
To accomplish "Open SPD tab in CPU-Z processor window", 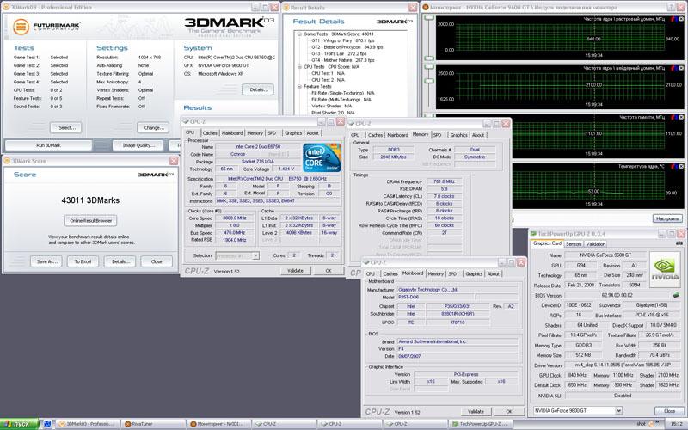I will pyautogui.click(x=272, y=133).
